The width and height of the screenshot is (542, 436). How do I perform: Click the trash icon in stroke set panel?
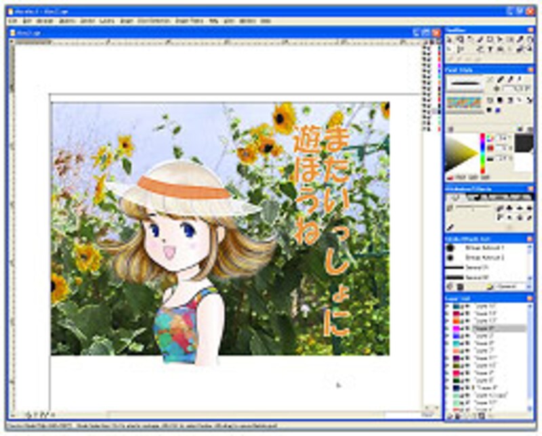pyautogui.click(x=460, y=287)
